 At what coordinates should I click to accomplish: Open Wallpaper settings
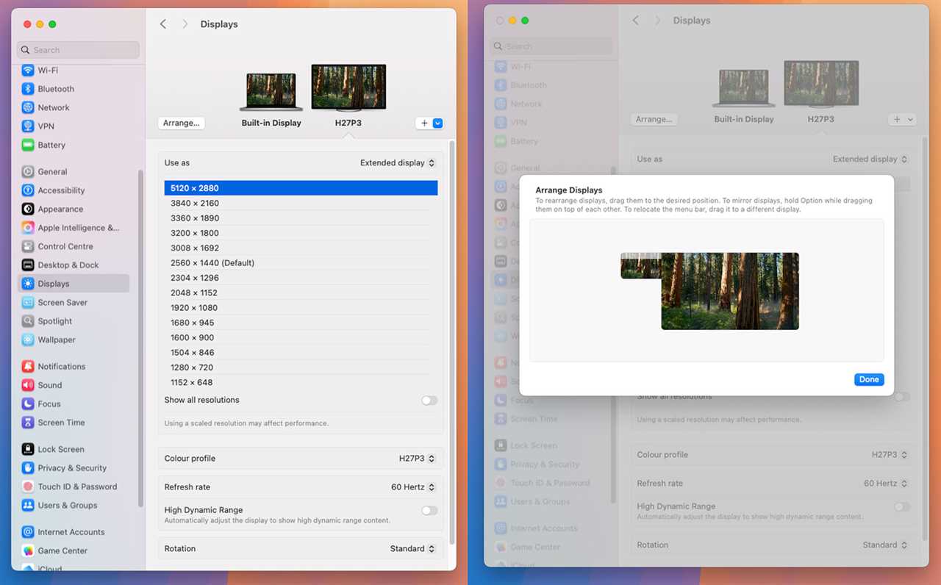click(55, 340)
